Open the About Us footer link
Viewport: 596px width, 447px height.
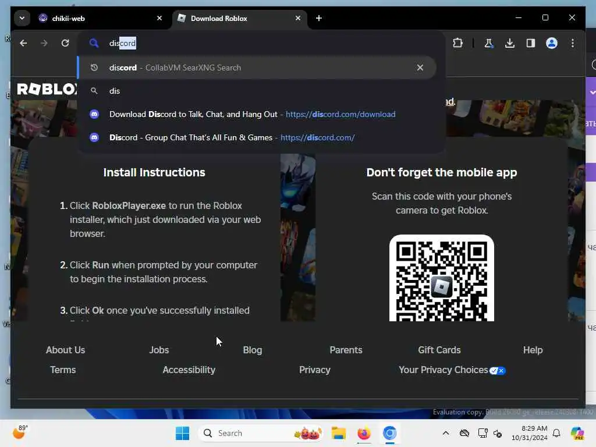(x=65, y=350)
